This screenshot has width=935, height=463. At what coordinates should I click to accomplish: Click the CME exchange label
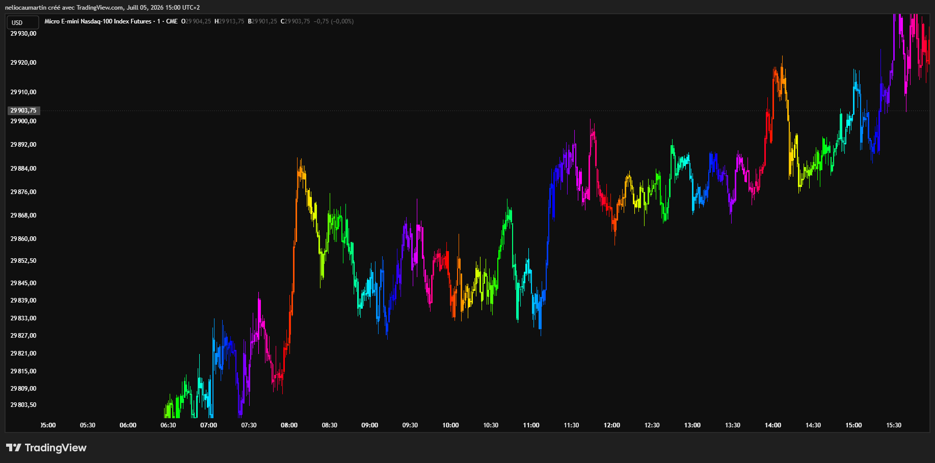pyautogui.click(x=172, y=21)
